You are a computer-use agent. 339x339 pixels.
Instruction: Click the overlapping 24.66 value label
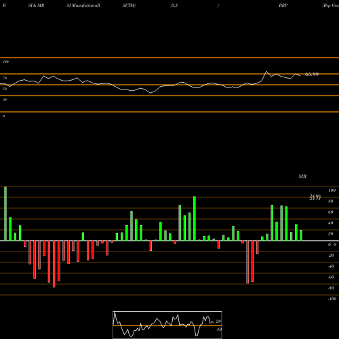315,196
